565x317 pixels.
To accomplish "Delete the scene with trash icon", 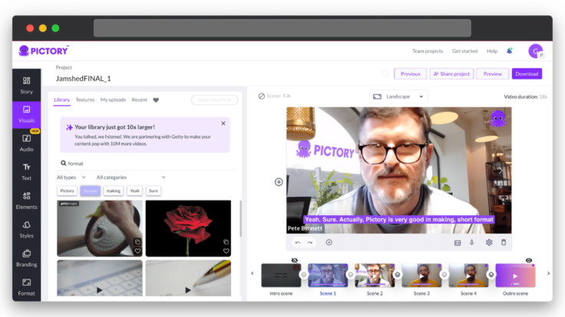I will click(504, 242).
